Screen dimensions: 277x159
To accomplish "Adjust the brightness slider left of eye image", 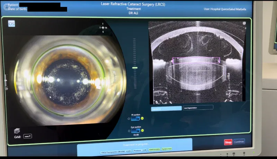I will (6, 80).
